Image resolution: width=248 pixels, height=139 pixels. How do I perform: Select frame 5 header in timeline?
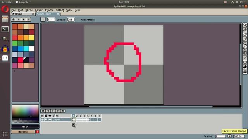88,116
